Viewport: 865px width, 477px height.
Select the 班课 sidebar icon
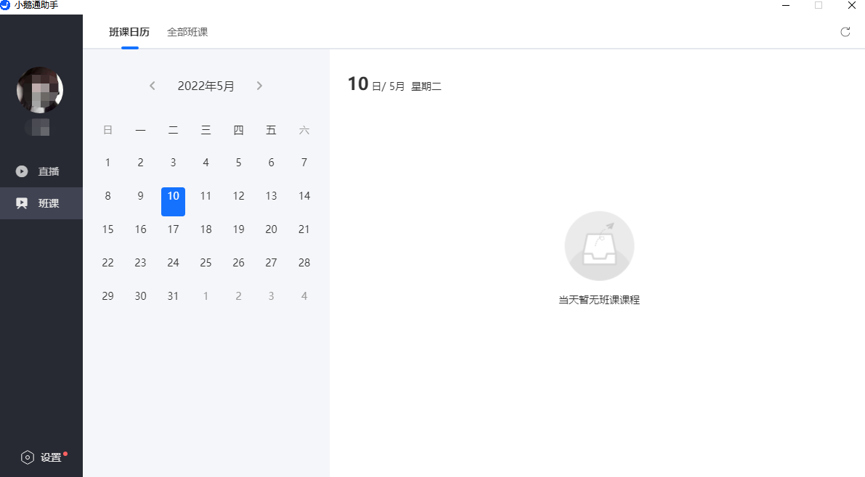coord(23,203)
